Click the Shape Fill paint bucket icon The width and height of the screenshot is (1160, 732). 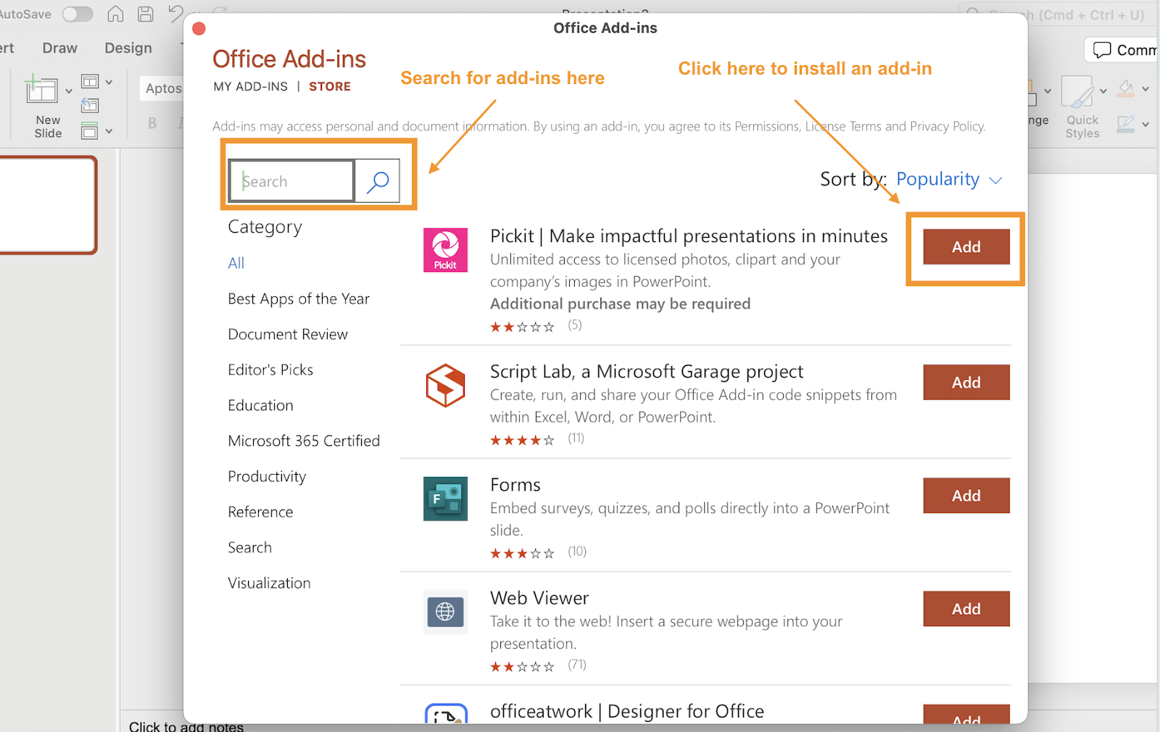(x=1126, y=88)
